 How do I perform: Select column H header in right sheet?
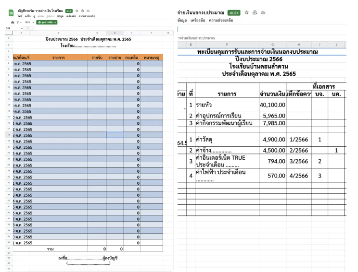299,45
